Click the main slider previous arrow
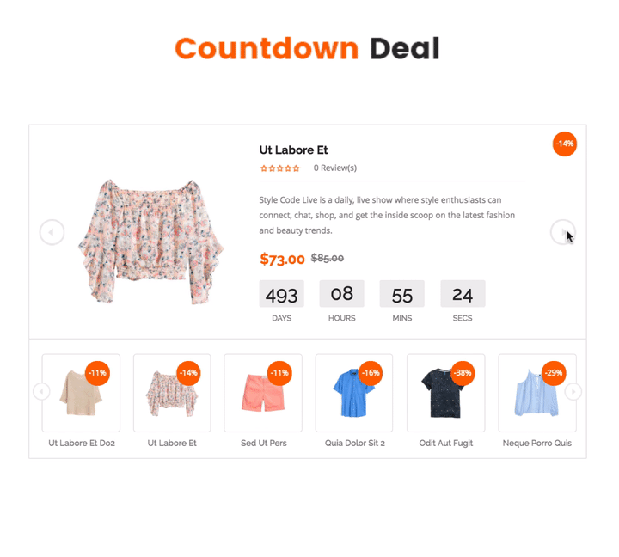 click(x=52, y=232)
